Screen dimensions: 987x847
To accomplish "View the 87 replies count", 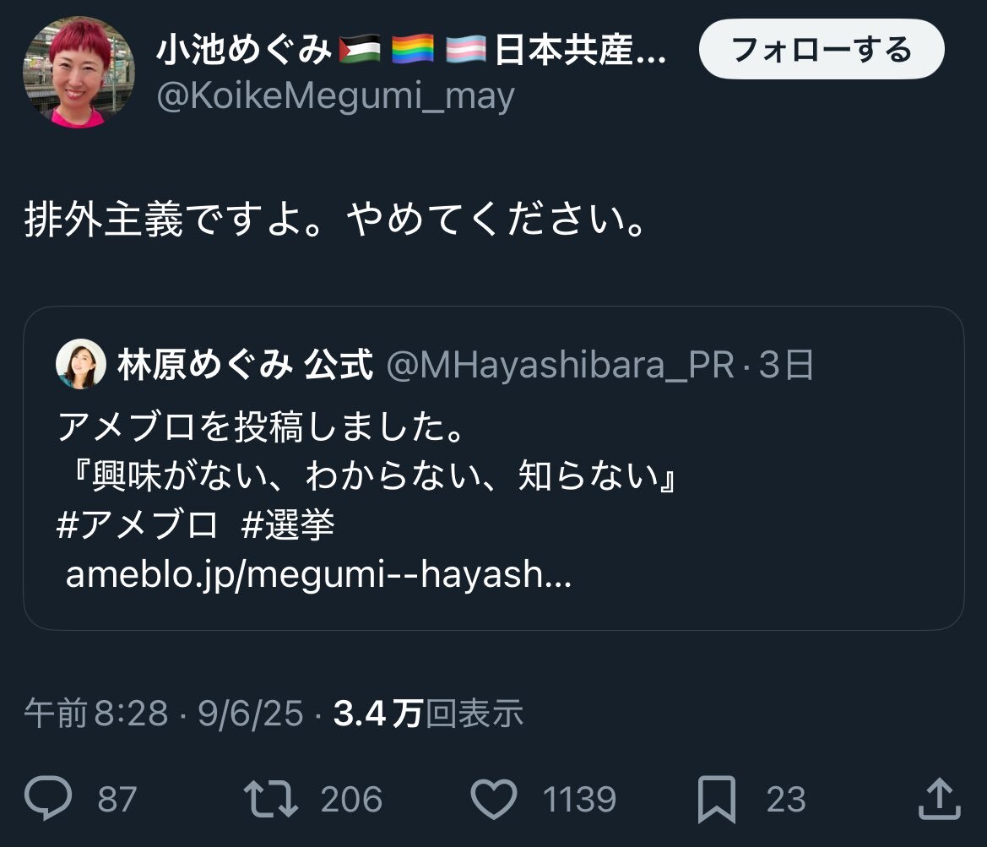I will click(x=117, y=799).
